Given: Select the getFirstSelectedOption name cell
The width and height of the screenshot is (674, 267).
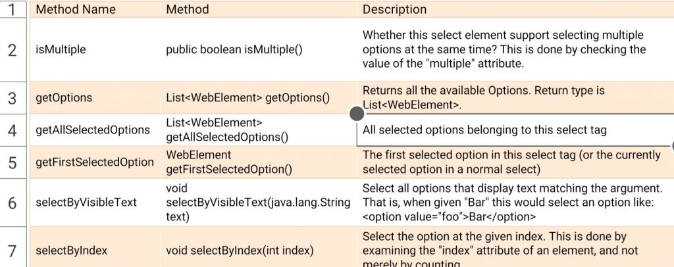Looking at the screenshot, I should pos(95,162).
